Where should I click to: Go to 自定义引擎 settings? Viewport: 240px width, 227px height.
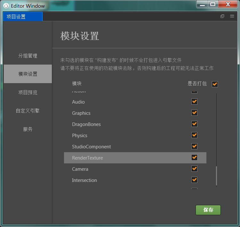pos(28,111)
